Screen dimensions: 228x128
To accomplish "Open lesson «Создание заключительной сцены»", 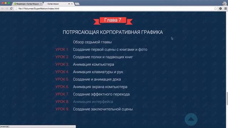I will pos(103,109).
